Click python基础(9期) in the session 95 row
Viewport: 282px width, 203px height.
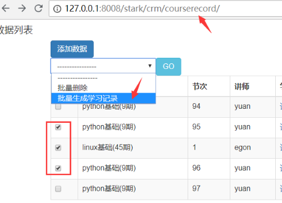[x=109, y=127]
